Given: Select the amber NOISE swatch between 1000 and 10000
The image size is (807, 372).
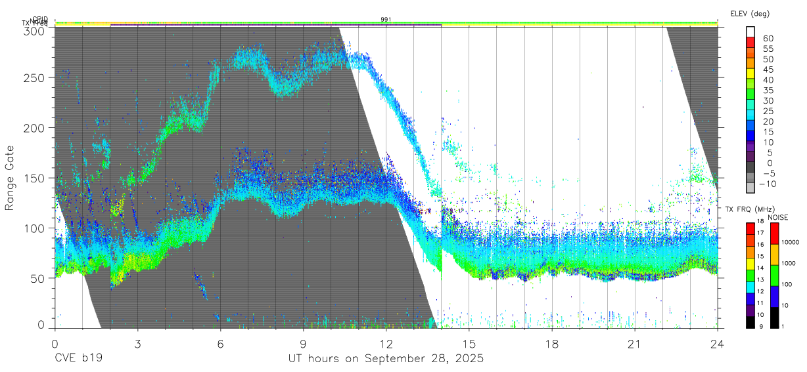Looking at the screenshot, I should pyautogui.click(x=773, y=254).
